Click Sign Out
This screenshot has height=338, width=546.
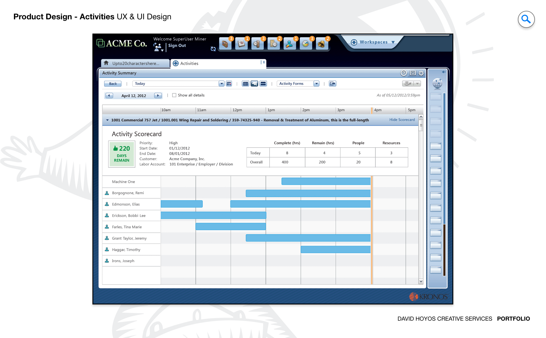[177, 45]
